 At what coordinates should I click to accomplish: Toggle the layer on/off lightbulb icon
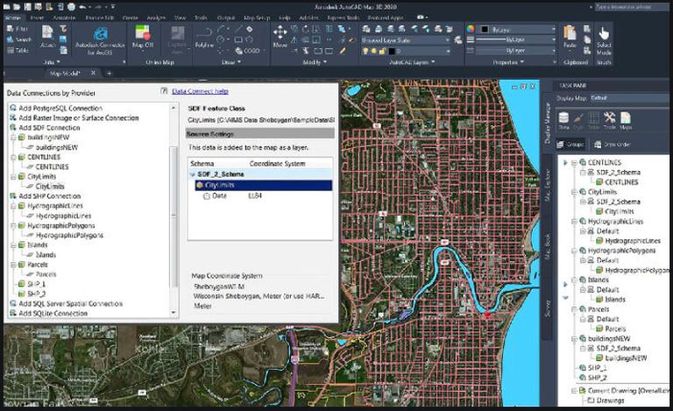click(365, 51)
